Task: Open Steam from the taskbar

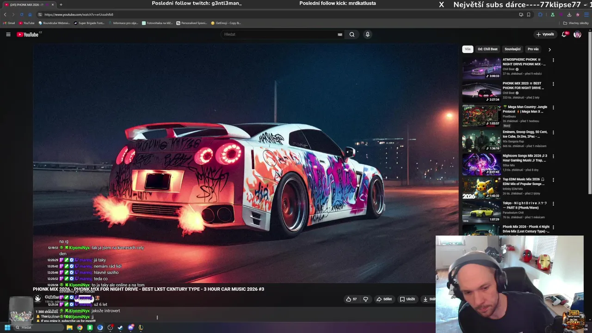Action: (x=120, y=327)
